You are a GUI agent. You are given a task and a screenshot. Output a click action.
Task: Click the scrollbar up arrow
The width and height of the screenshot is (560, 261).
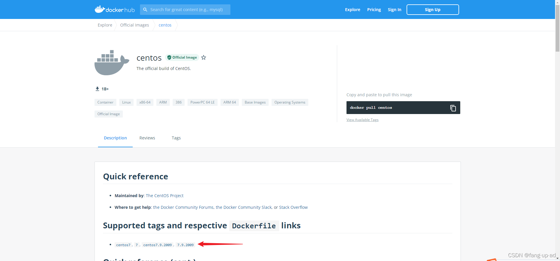point(557,2)
